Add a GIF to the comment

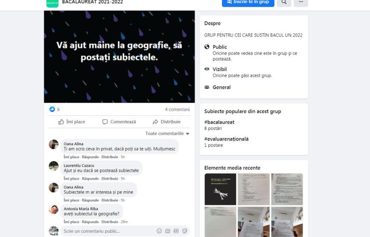[176, 231]
